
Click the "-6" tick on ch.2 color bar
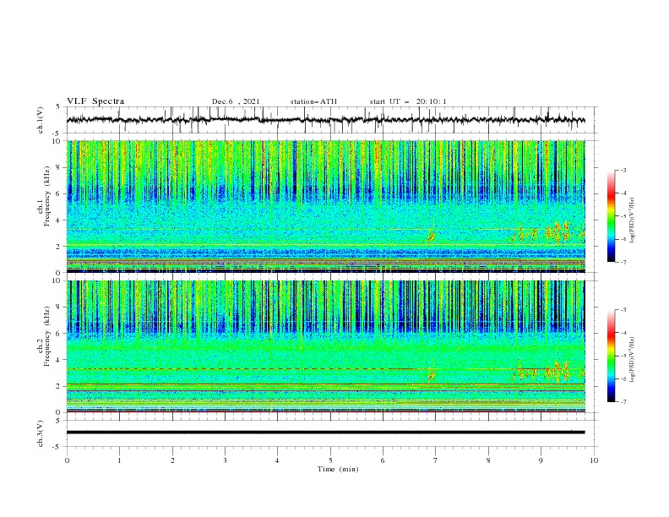pyautogui.click(x=623, y=378)
